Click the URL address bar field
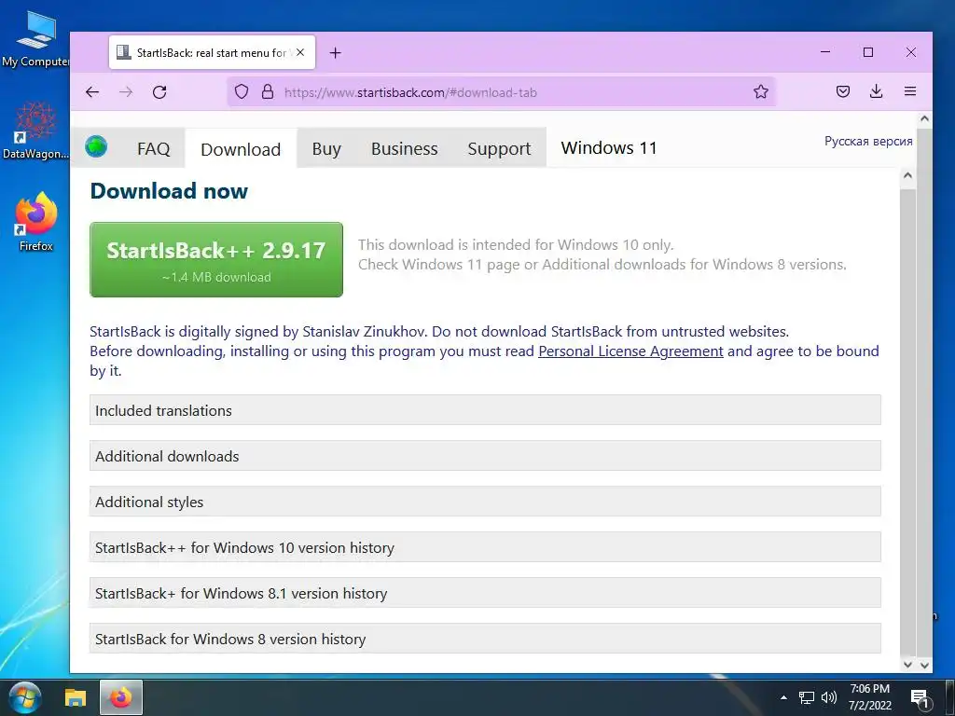 pos(501,92)
